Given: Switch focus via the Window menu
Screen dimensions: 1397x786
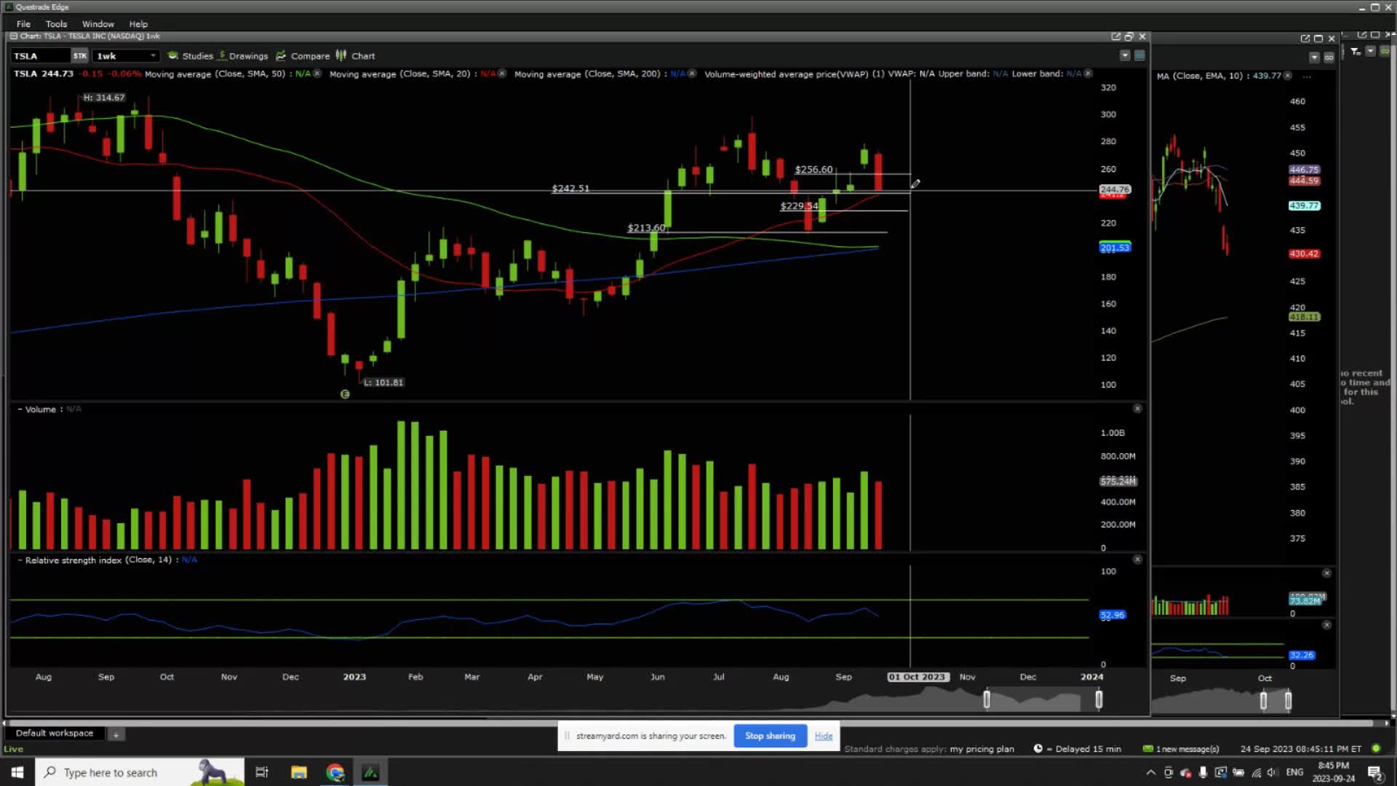Looking at the screenshot, I should (97, 23).
